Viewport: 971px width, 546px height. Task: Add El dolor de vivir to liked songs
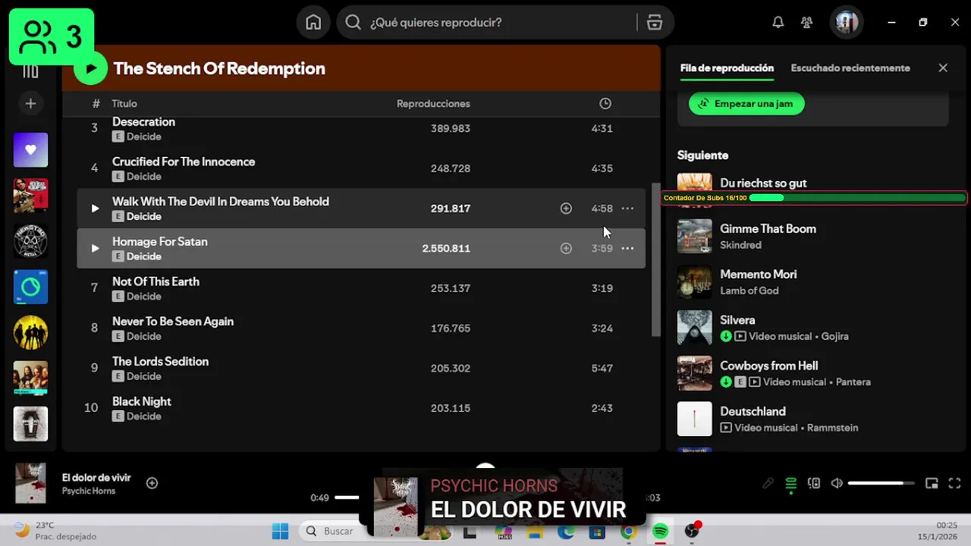152,483
